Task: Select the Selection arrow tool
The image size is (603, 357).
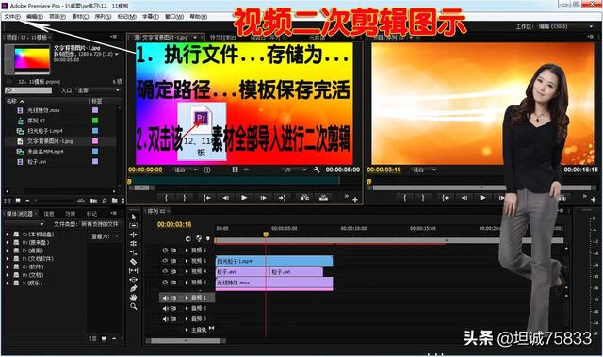Action: pos(134,217)
